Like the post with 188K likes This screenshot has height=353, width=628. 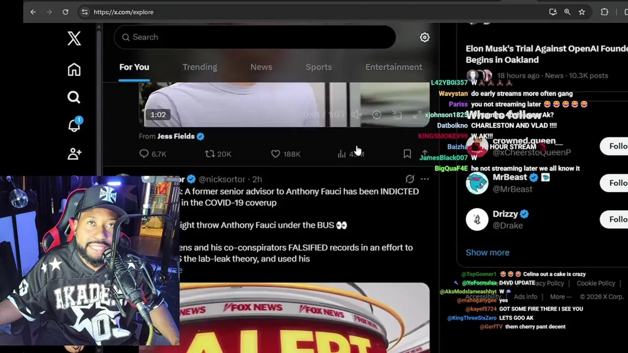[276, 154]
